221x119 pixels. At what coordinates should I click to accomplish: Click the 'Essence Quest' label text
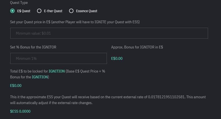87,11
